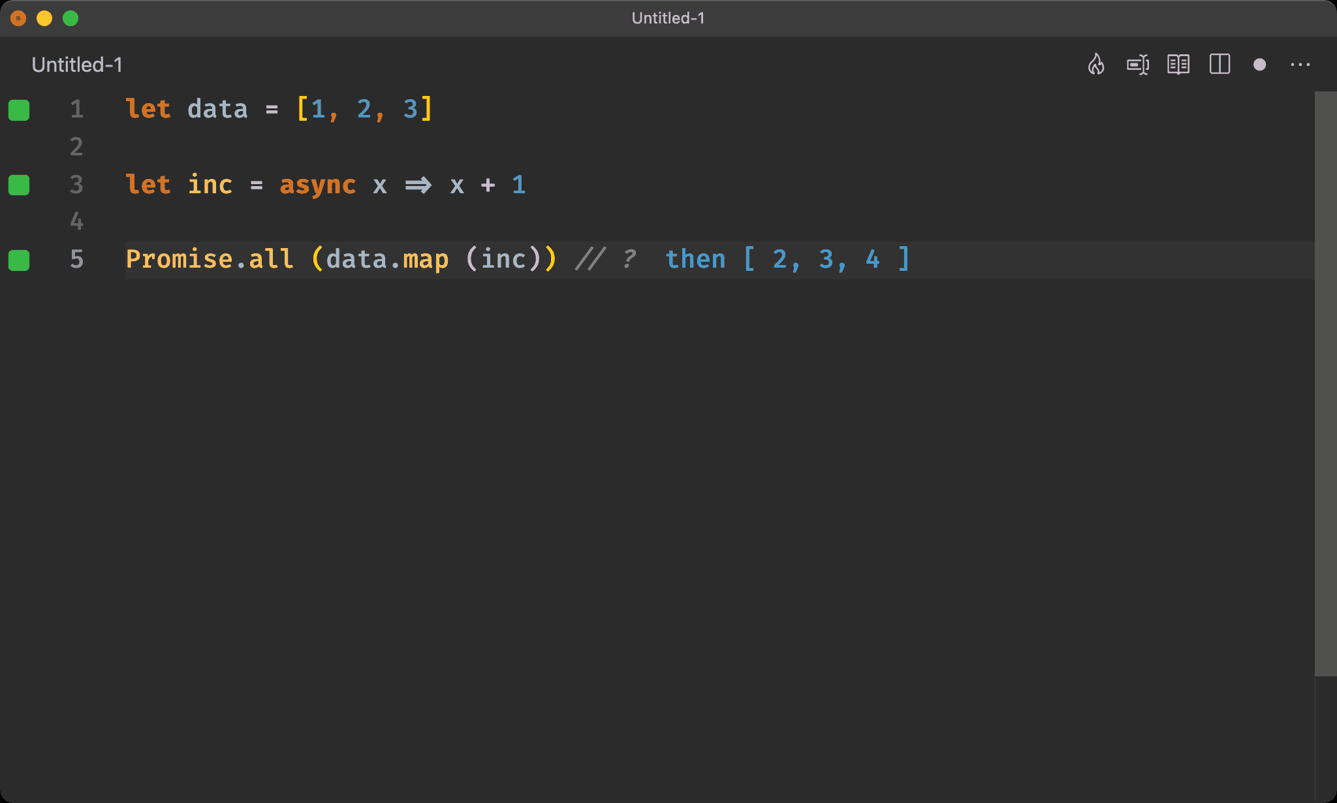The image size is (1337, 803).
Task: Split the editor with two-column icon
Action: tap(1219, 65)
